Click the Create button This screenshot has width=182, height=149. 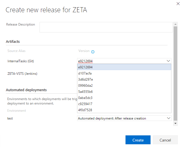[138, 140]
